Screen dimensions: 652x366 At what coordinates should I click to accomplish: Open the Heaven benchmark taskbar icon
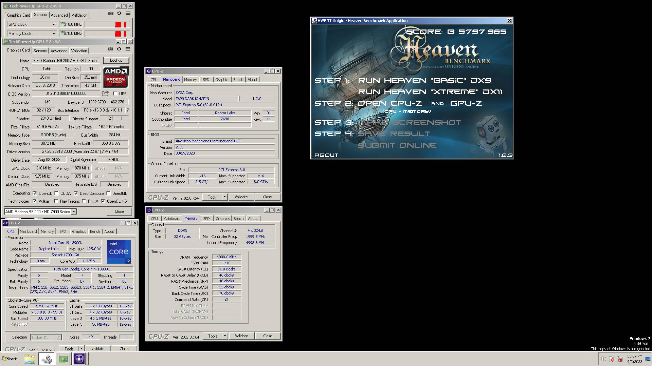click(47, 359)
